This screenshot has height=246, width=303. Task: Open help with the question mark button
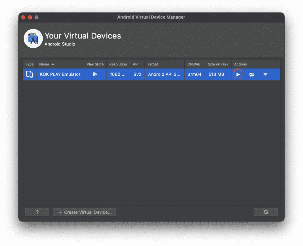click(37, 212)
